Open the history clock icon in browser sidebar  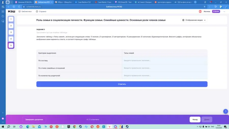coord(3,16)
